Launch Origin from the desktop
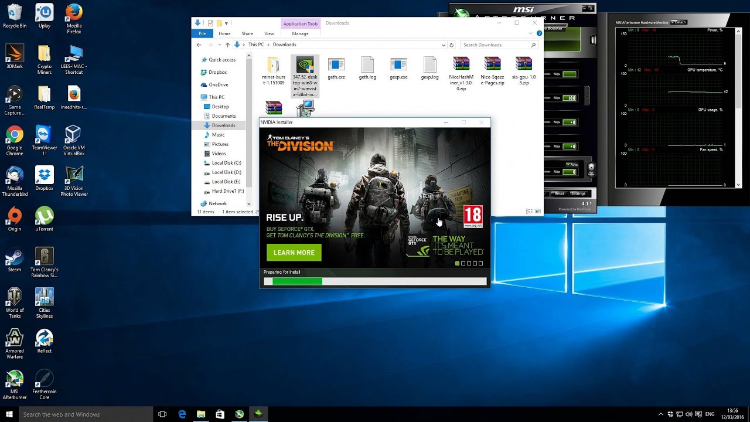 click(x=15, y=219)
